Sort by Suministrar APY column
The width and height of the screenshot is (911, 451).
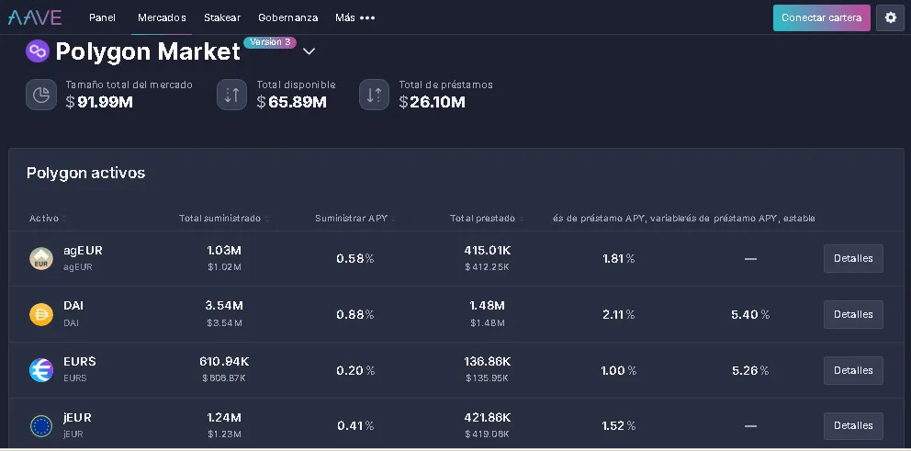coord(355,219)
